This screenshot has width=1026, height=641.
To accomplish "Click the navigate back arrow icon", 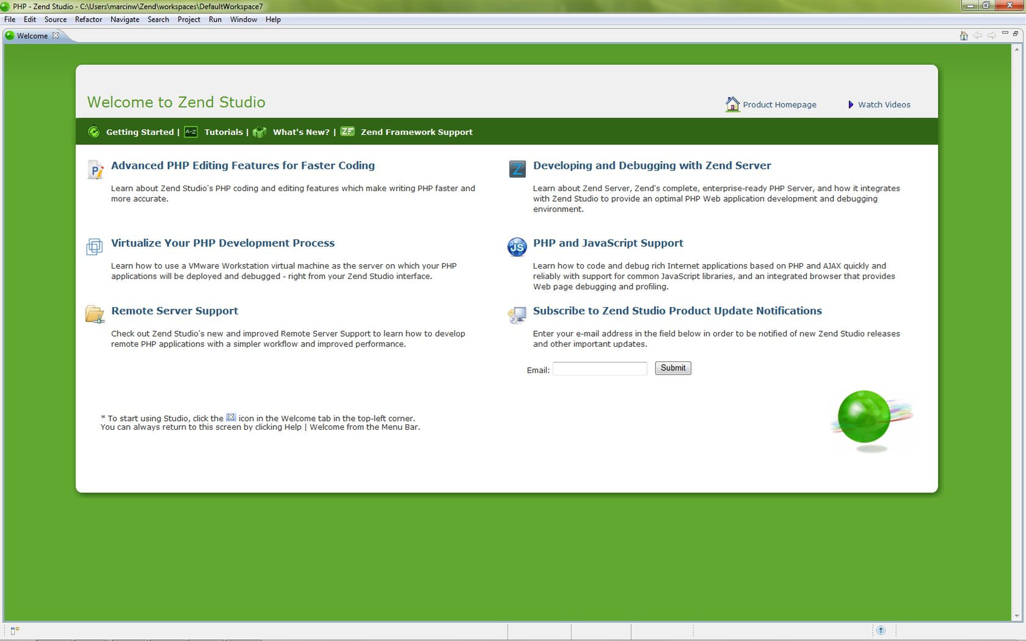I will point(978,35).
